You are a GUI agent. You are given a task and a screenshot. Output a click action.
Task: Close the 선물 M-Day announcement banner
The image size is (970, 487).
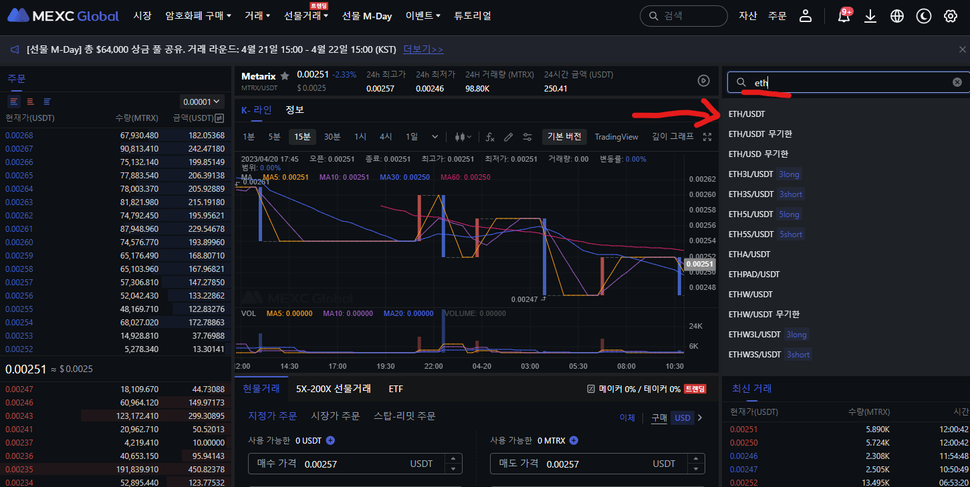coord(962,49)
